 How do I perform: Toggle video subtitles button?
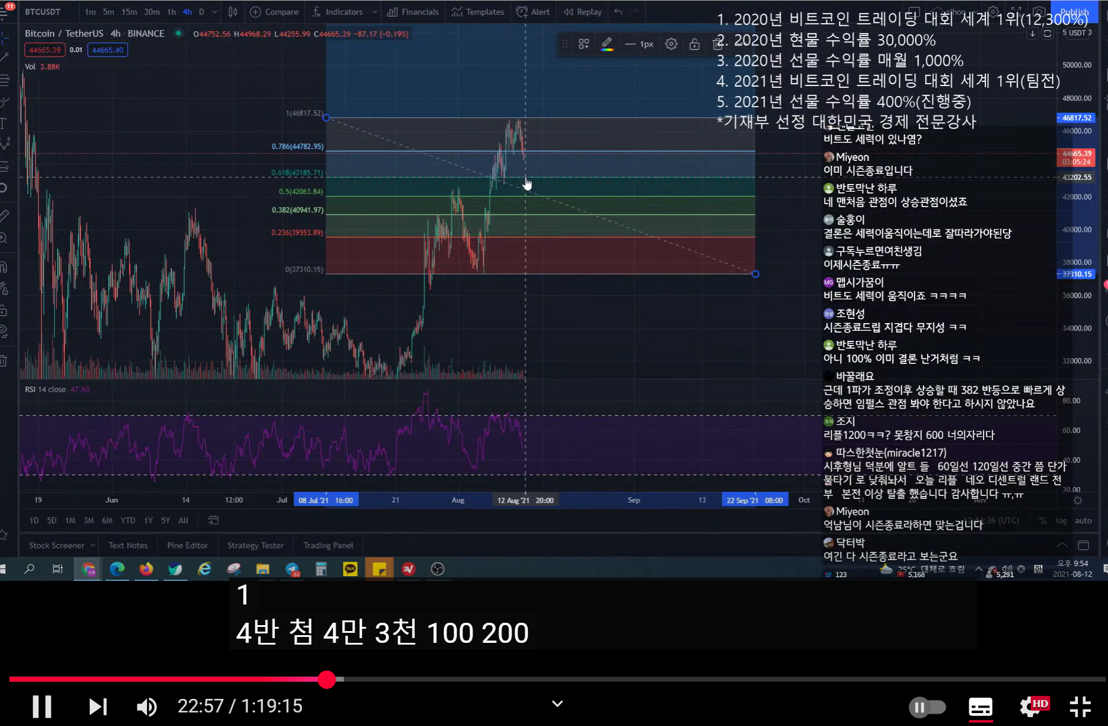981,707
